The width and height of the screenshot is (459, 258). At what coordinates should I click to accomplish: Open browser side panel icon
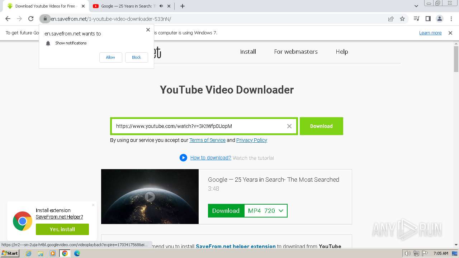pyautogui.click(x=428, y=19)
